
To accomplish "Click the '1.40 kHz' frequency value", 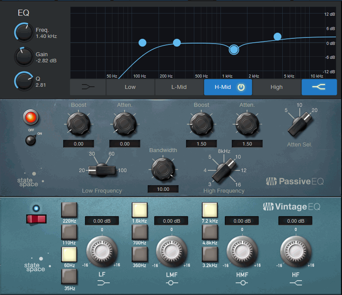I will [x=46, y=36].
